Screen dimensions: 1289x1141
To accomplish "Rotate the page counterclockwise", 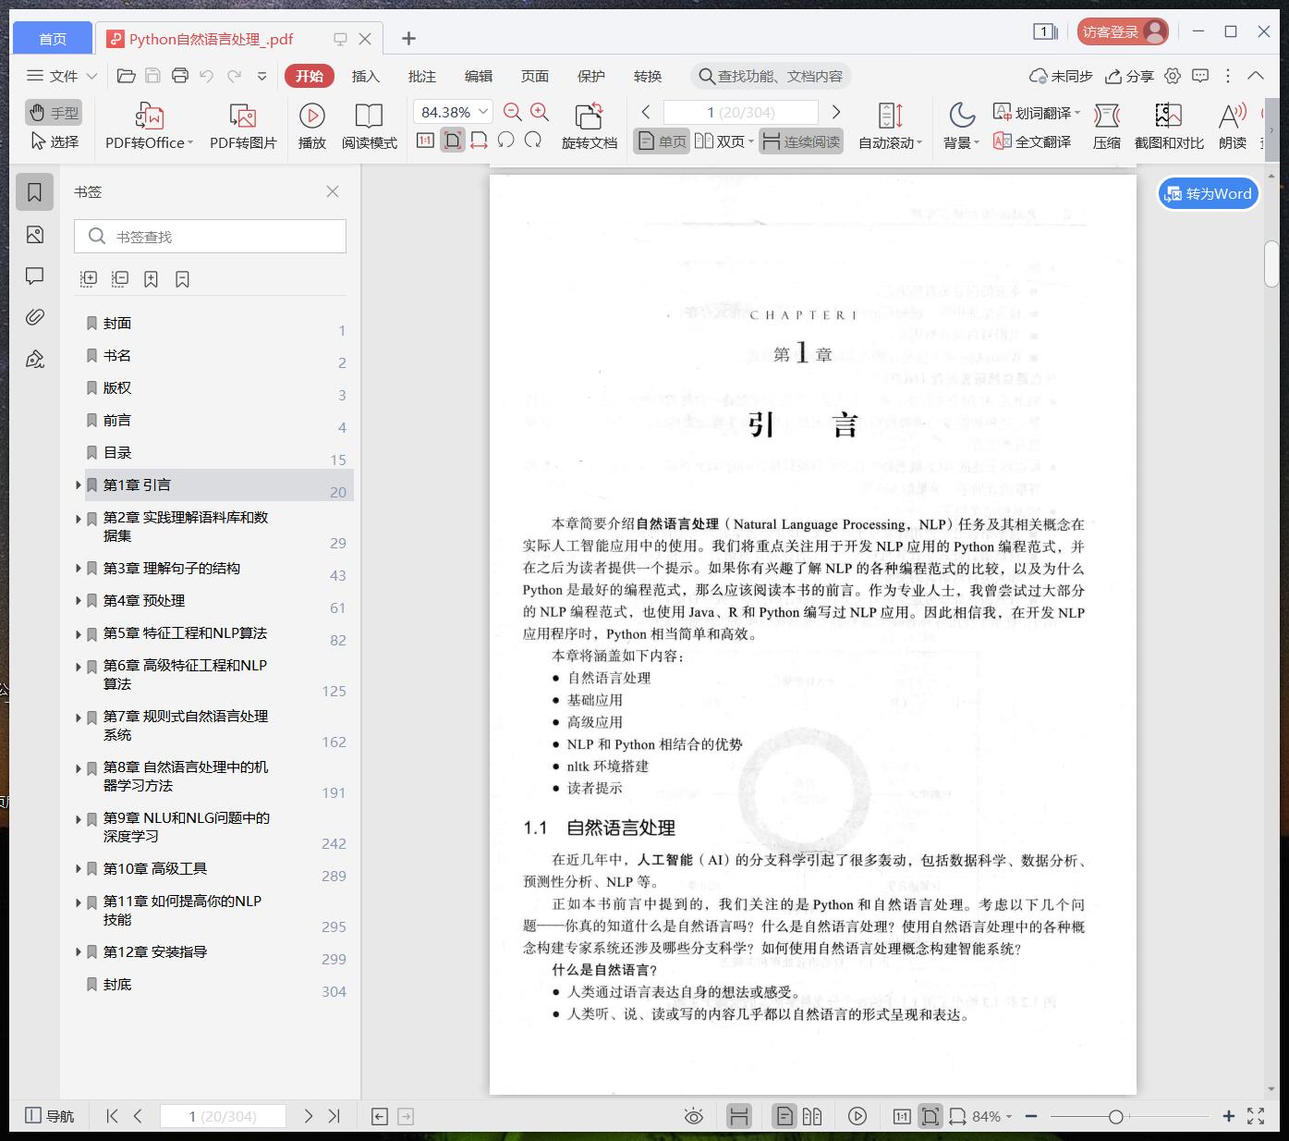I will point(505,141).
